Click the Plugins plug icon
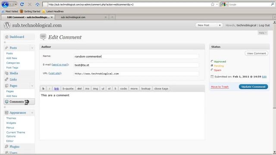Screen dimensions: 276x155 coord(7,146)
